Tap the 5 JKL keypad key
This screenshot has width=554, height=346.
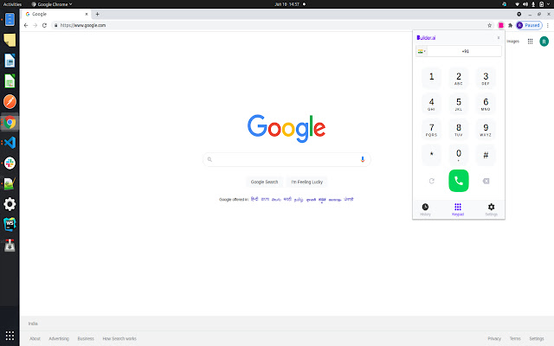(458, 104)
